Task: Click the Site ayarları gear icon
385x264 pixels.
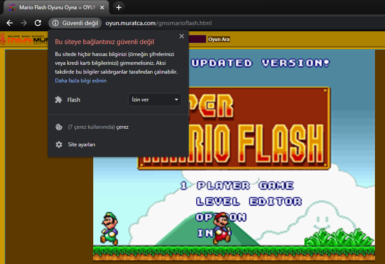Action: click(59, 145)
